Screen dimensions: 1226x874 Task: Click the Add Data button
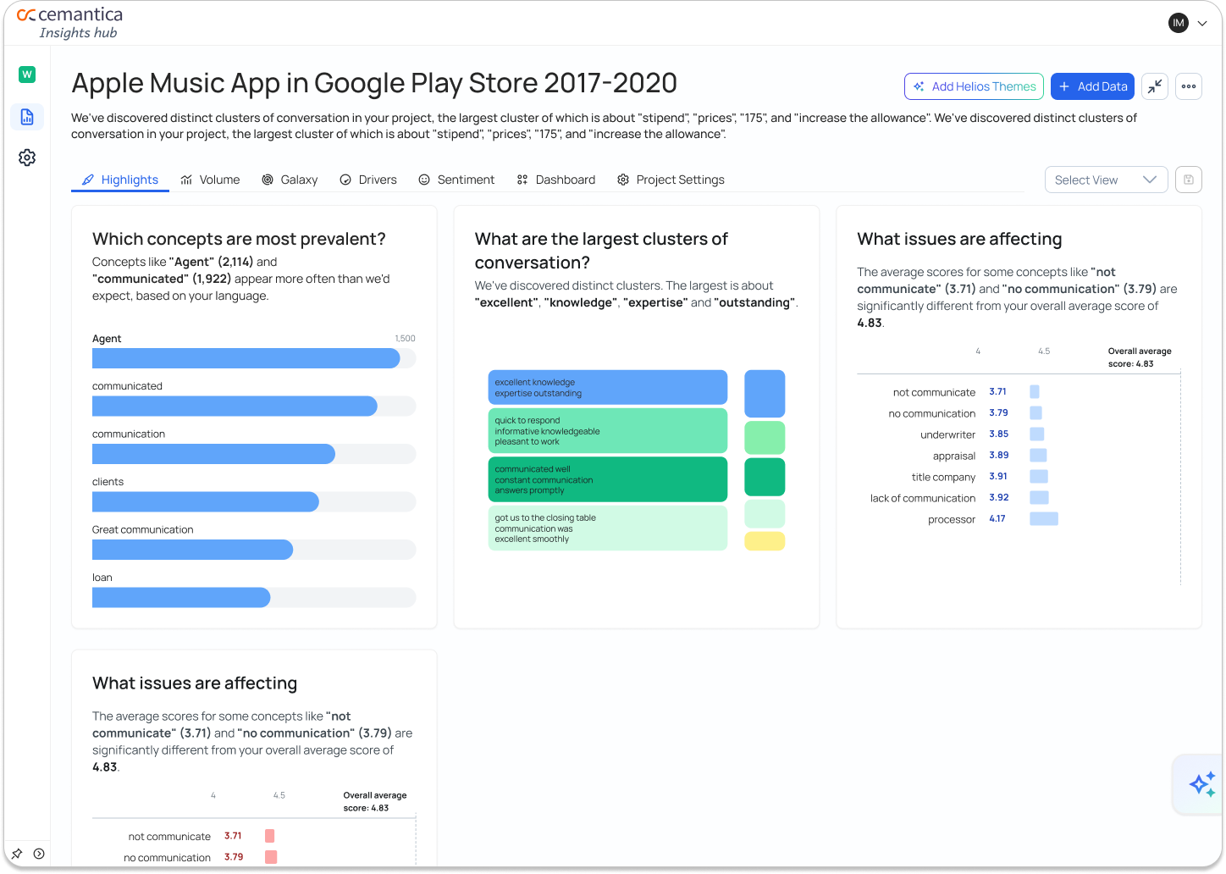click(x=1093, y=86)
